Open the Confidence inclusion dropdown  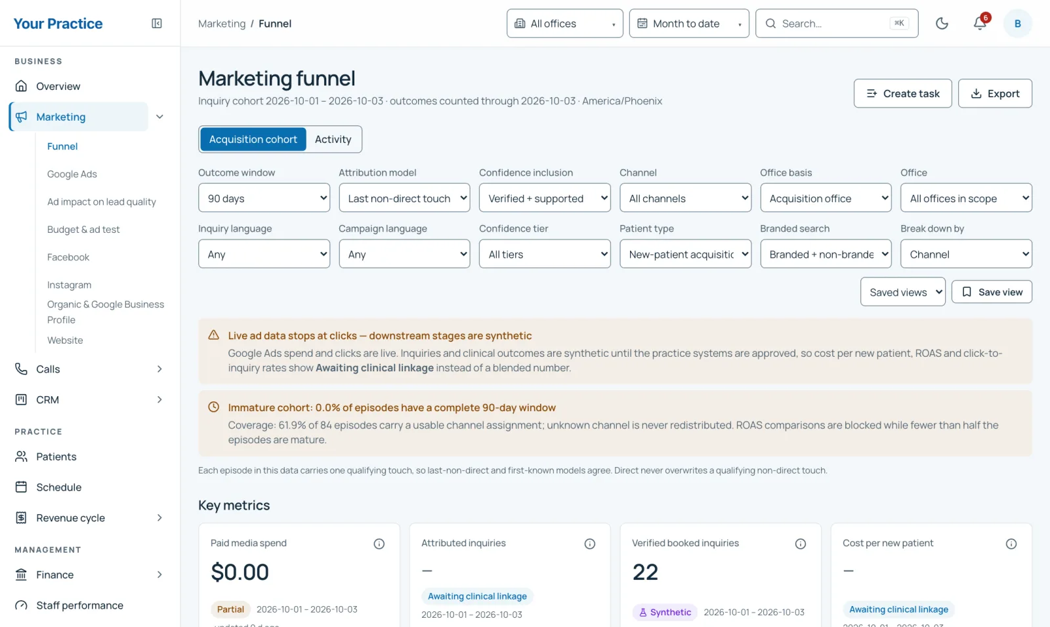click(x=545, y=198)
